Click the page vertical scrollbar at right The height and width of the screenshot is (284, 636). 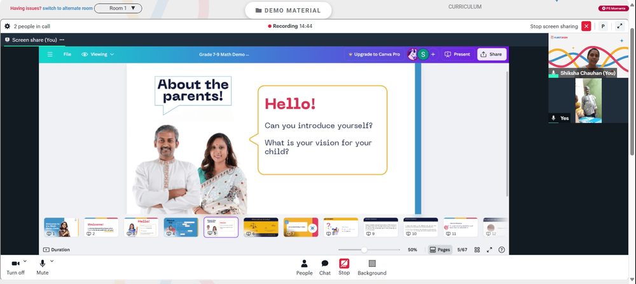[x=632, y=91]
